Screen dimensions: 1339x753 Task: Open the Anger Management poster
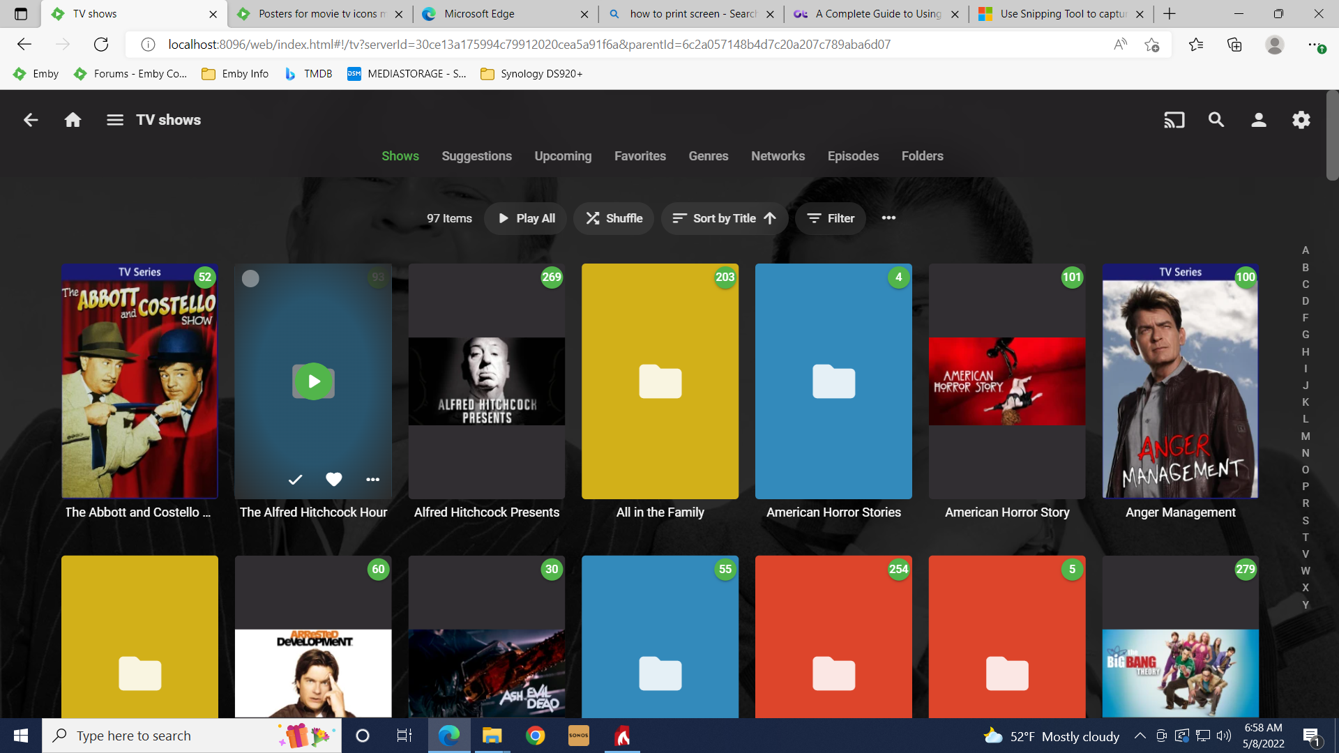(x=1180, y=381)
